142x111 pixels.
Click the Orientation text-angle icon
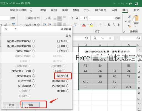(49, 18)
